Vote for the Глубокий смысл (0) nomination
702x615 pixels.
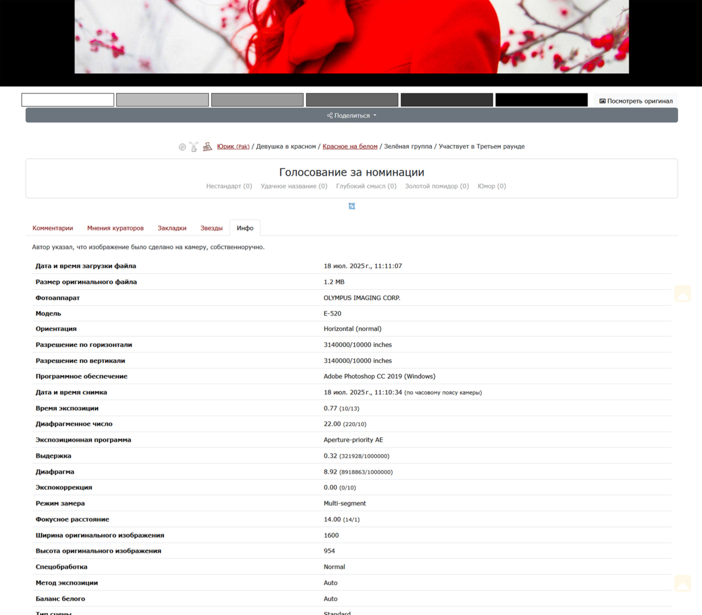pos(366,186)
